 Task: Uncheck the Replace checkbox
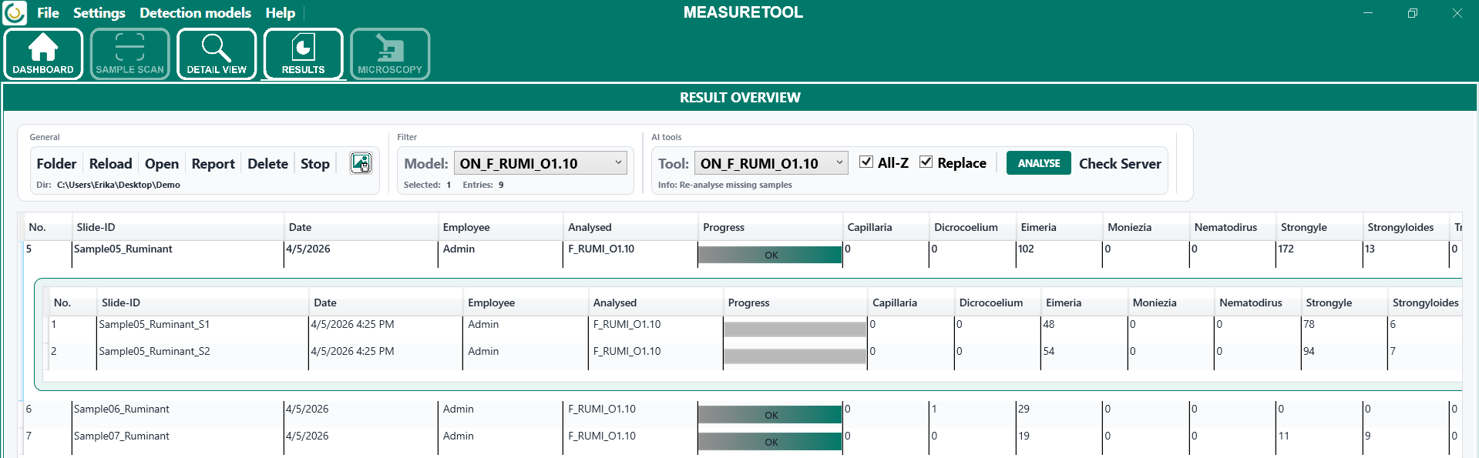(926, 162)
